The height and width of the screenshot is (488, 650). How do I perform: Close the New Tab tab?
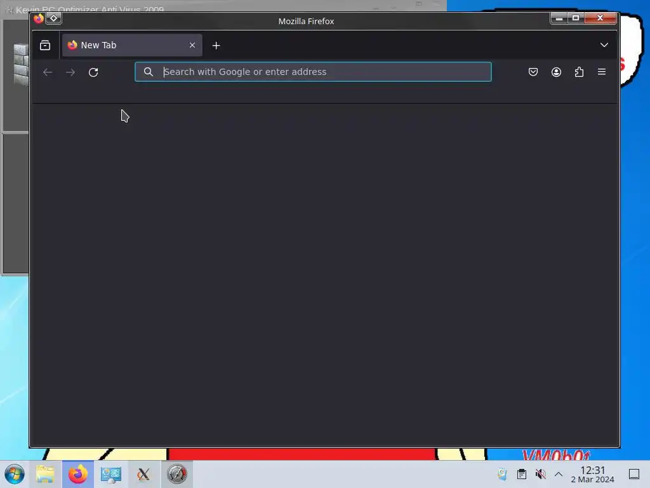192,45
